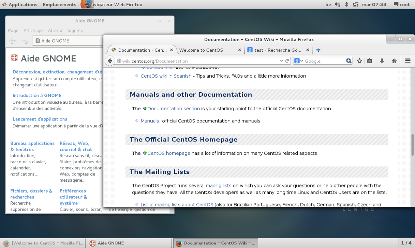The height and width of the screenshot is (248, 415).
Task: Click 'The Official CentOS Homepage' heading
Action: pyautogui.click(x=183, y=139)
